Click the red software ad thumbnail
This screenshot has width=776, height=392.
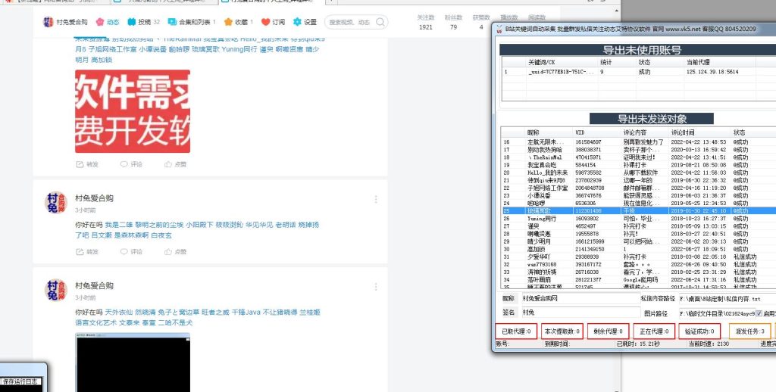coord(132,110)
